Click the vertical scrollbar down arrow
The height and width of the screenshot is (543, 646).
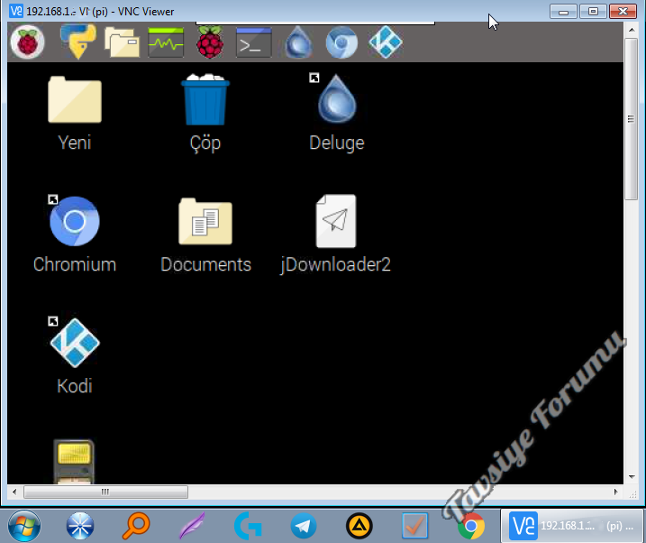pyautogui.click(x=632, y=477)
